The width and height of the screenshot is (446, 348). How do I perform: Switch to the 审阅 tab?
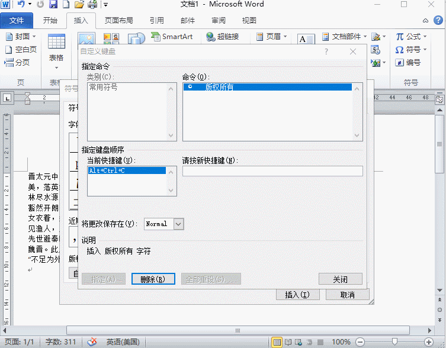point(219,21)
